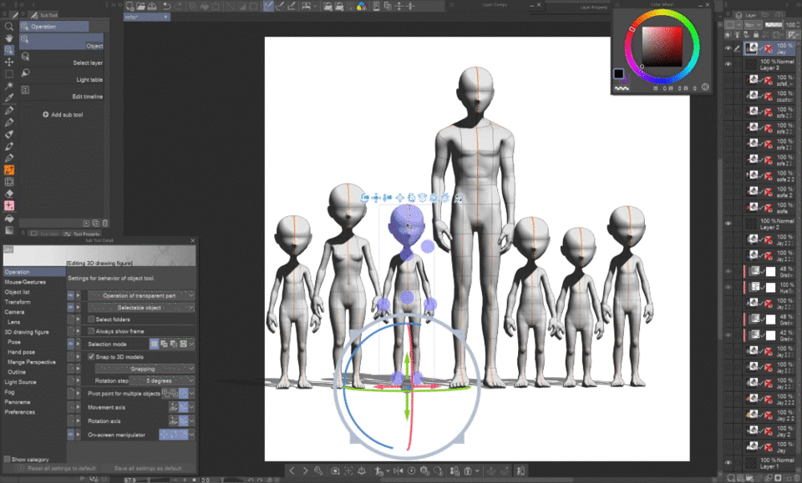Click the delete sub tool trash icon

(105, 223)
